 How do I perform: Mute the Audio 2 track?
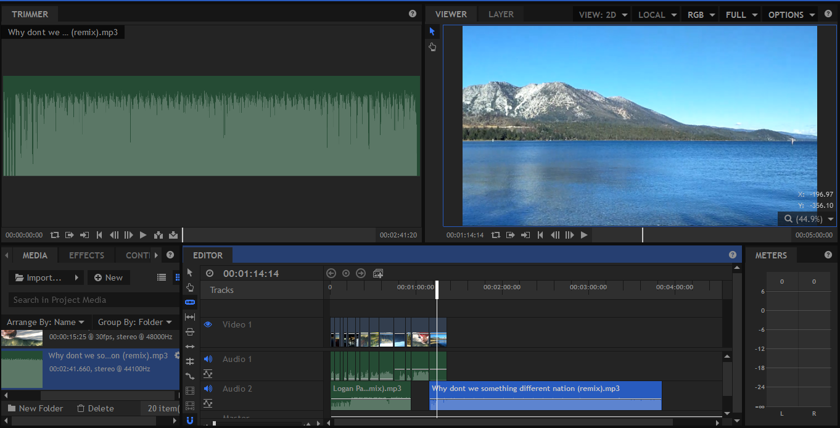pos(208,389)
